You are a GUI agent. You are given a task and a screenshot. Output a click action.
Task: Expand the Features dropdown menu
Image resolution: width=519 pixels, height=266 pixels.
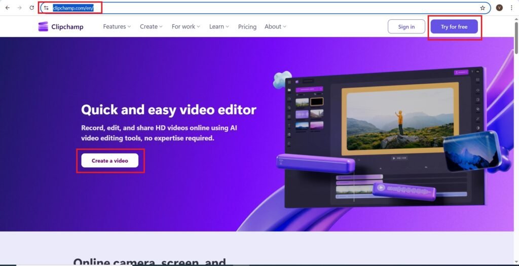tap(117, 27)
